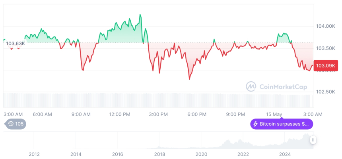Click the red 103.09K current price tag
Screen dimensions: 342x159
click(x=325, y=65)
